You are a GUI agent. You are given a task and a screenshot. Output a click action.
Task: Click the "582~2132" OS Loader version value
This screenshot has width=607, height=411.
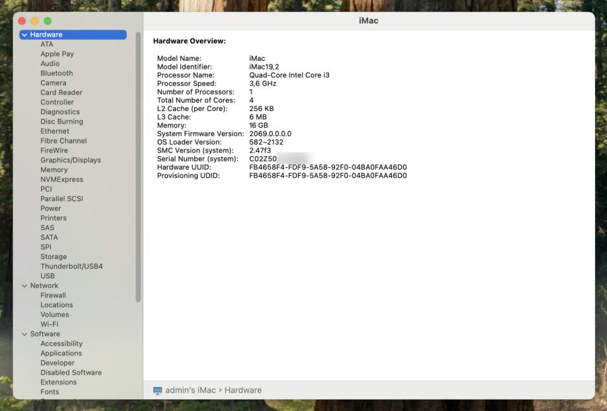[266, 142]
